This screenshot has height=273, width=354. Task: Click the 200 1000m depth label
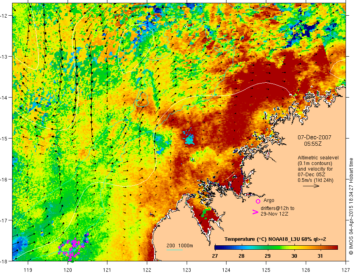click(x=180, y=246)
